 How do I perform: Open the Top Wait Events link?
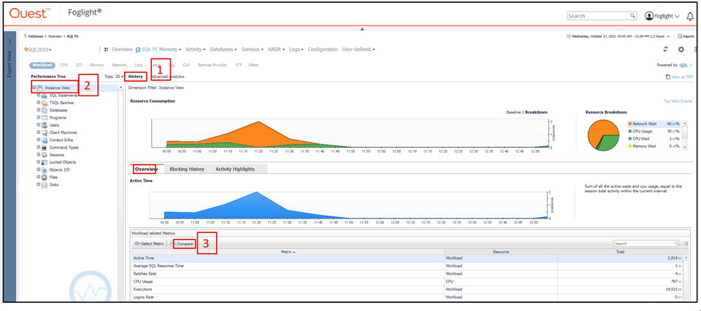pos(678,101)
